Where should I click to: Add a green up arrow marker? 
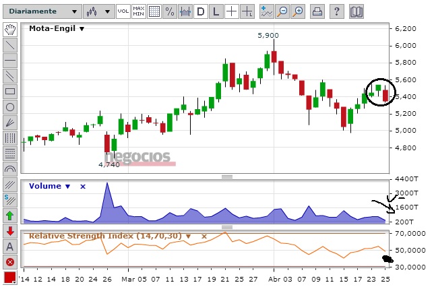(x=10, y=216)
